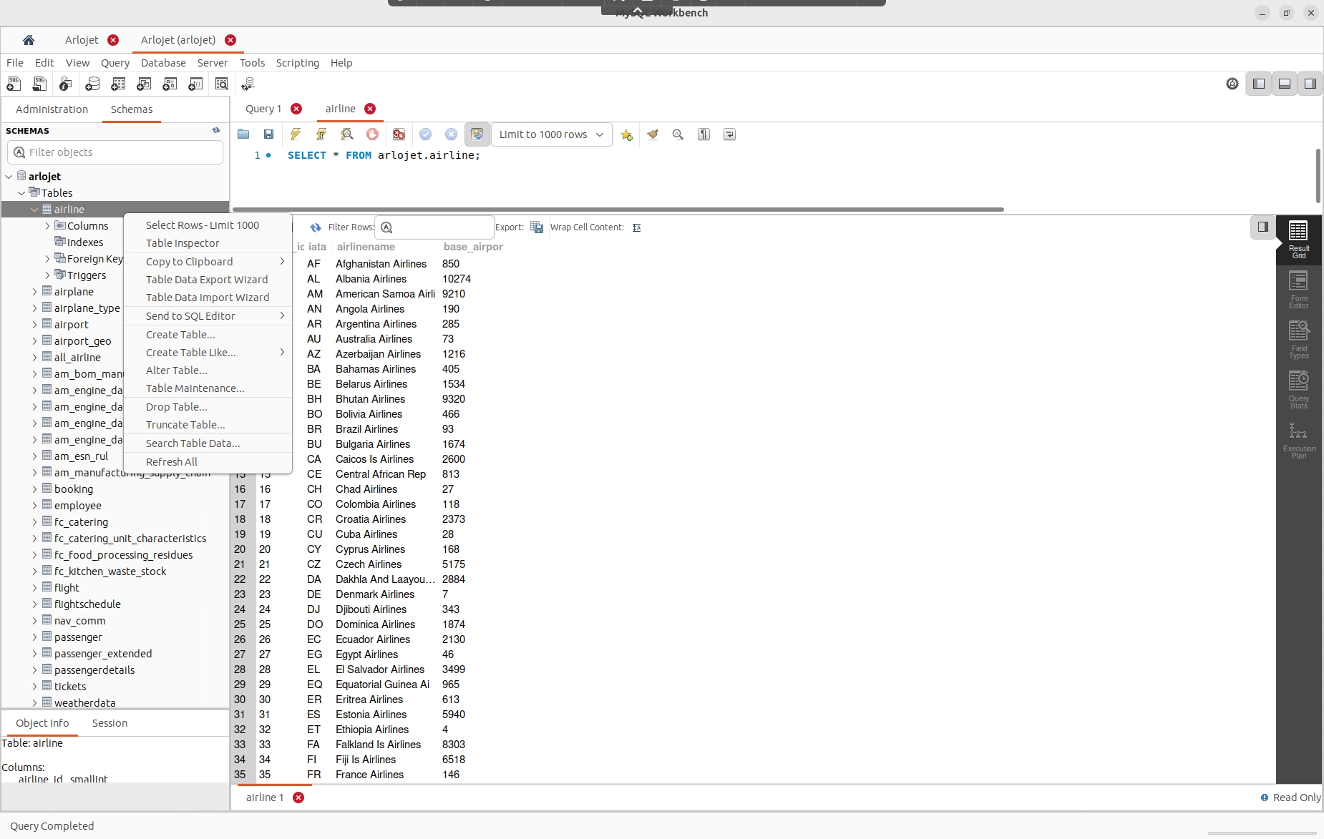Expand the Columns node under airline
Image resolution: width=1324 pixels, height=839 pixels.
point(48,226)
